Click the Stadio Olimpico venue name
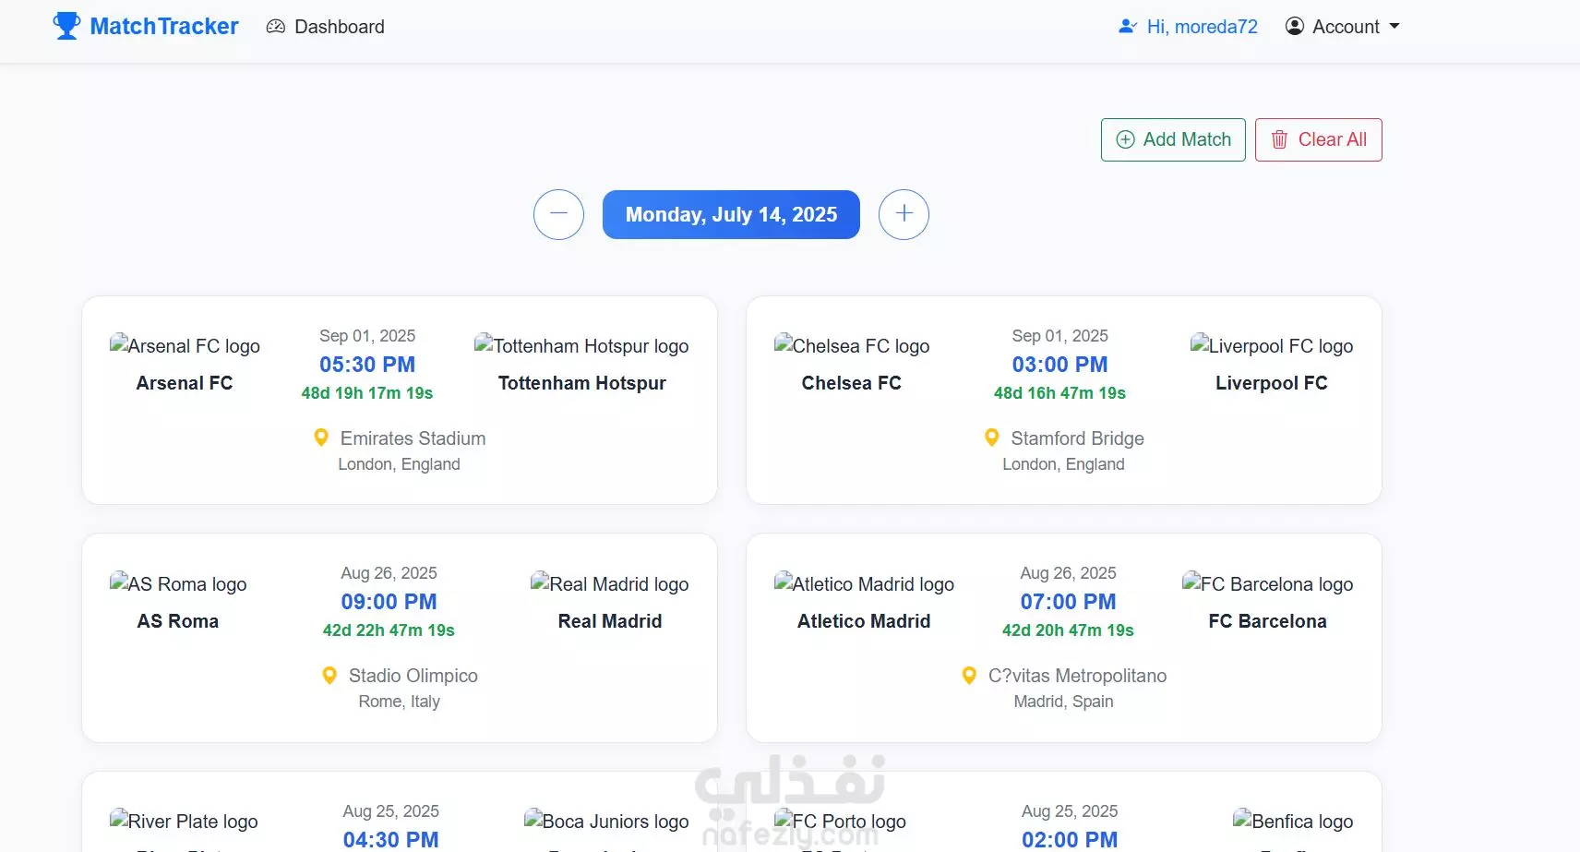 coord(413,676)
